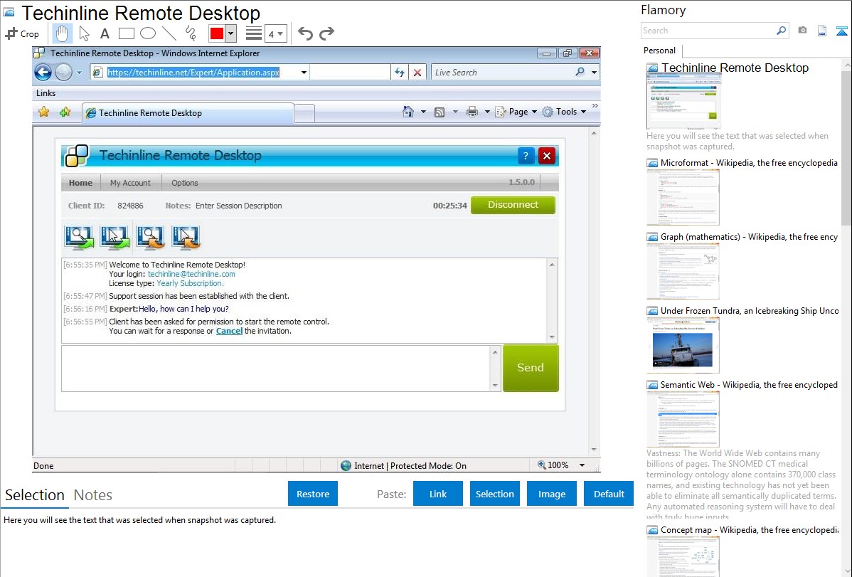
Task: Open the Live Search options dropdown
Action: pos(594,73)
